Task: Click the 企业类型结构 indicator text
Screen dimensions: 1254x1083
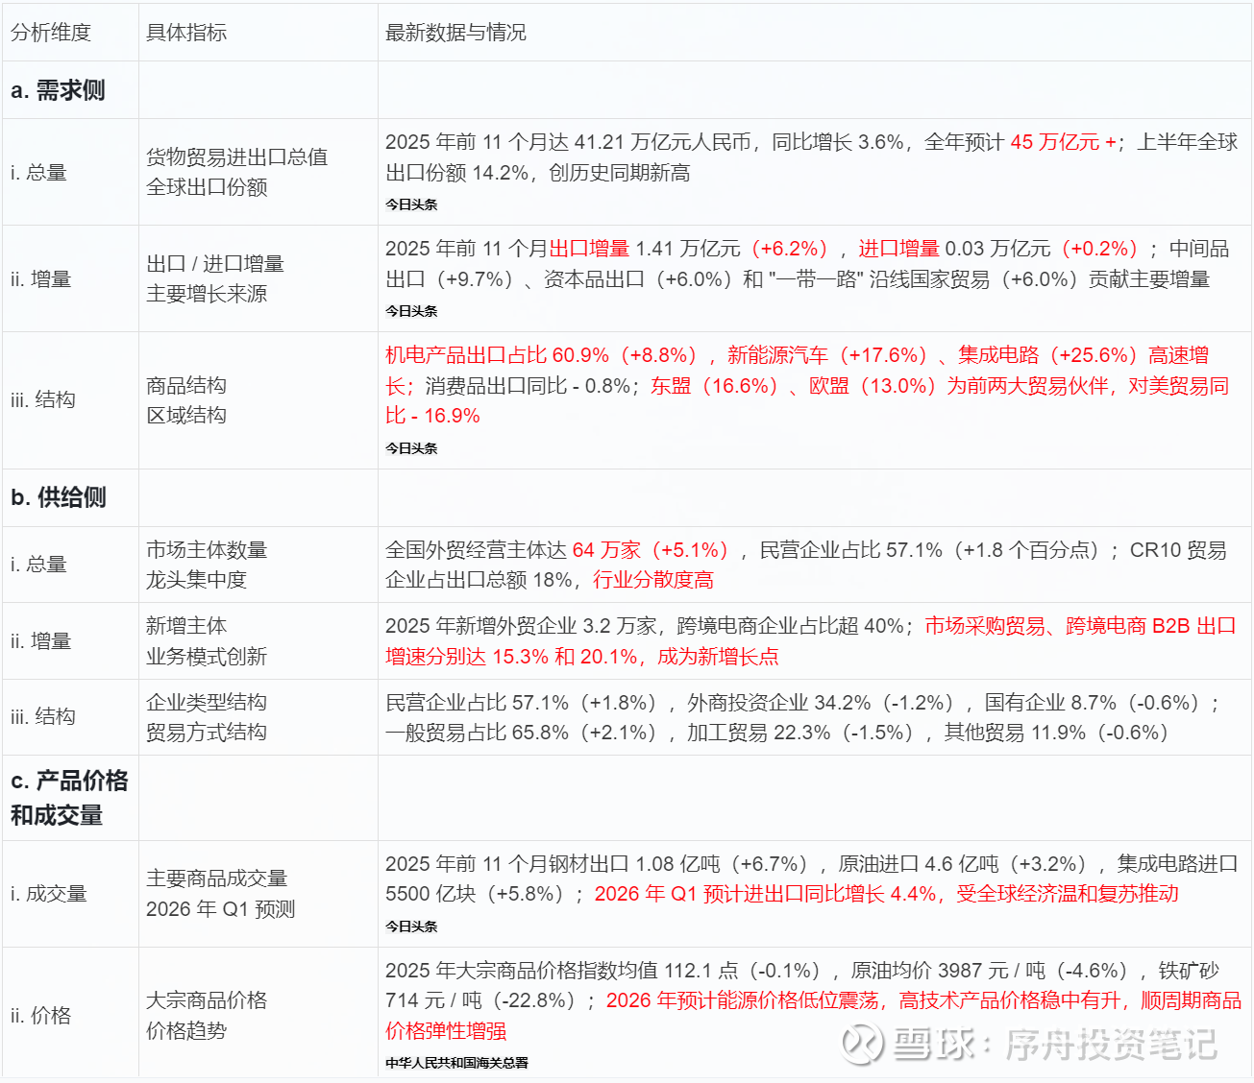Action: tap(207, 702)
